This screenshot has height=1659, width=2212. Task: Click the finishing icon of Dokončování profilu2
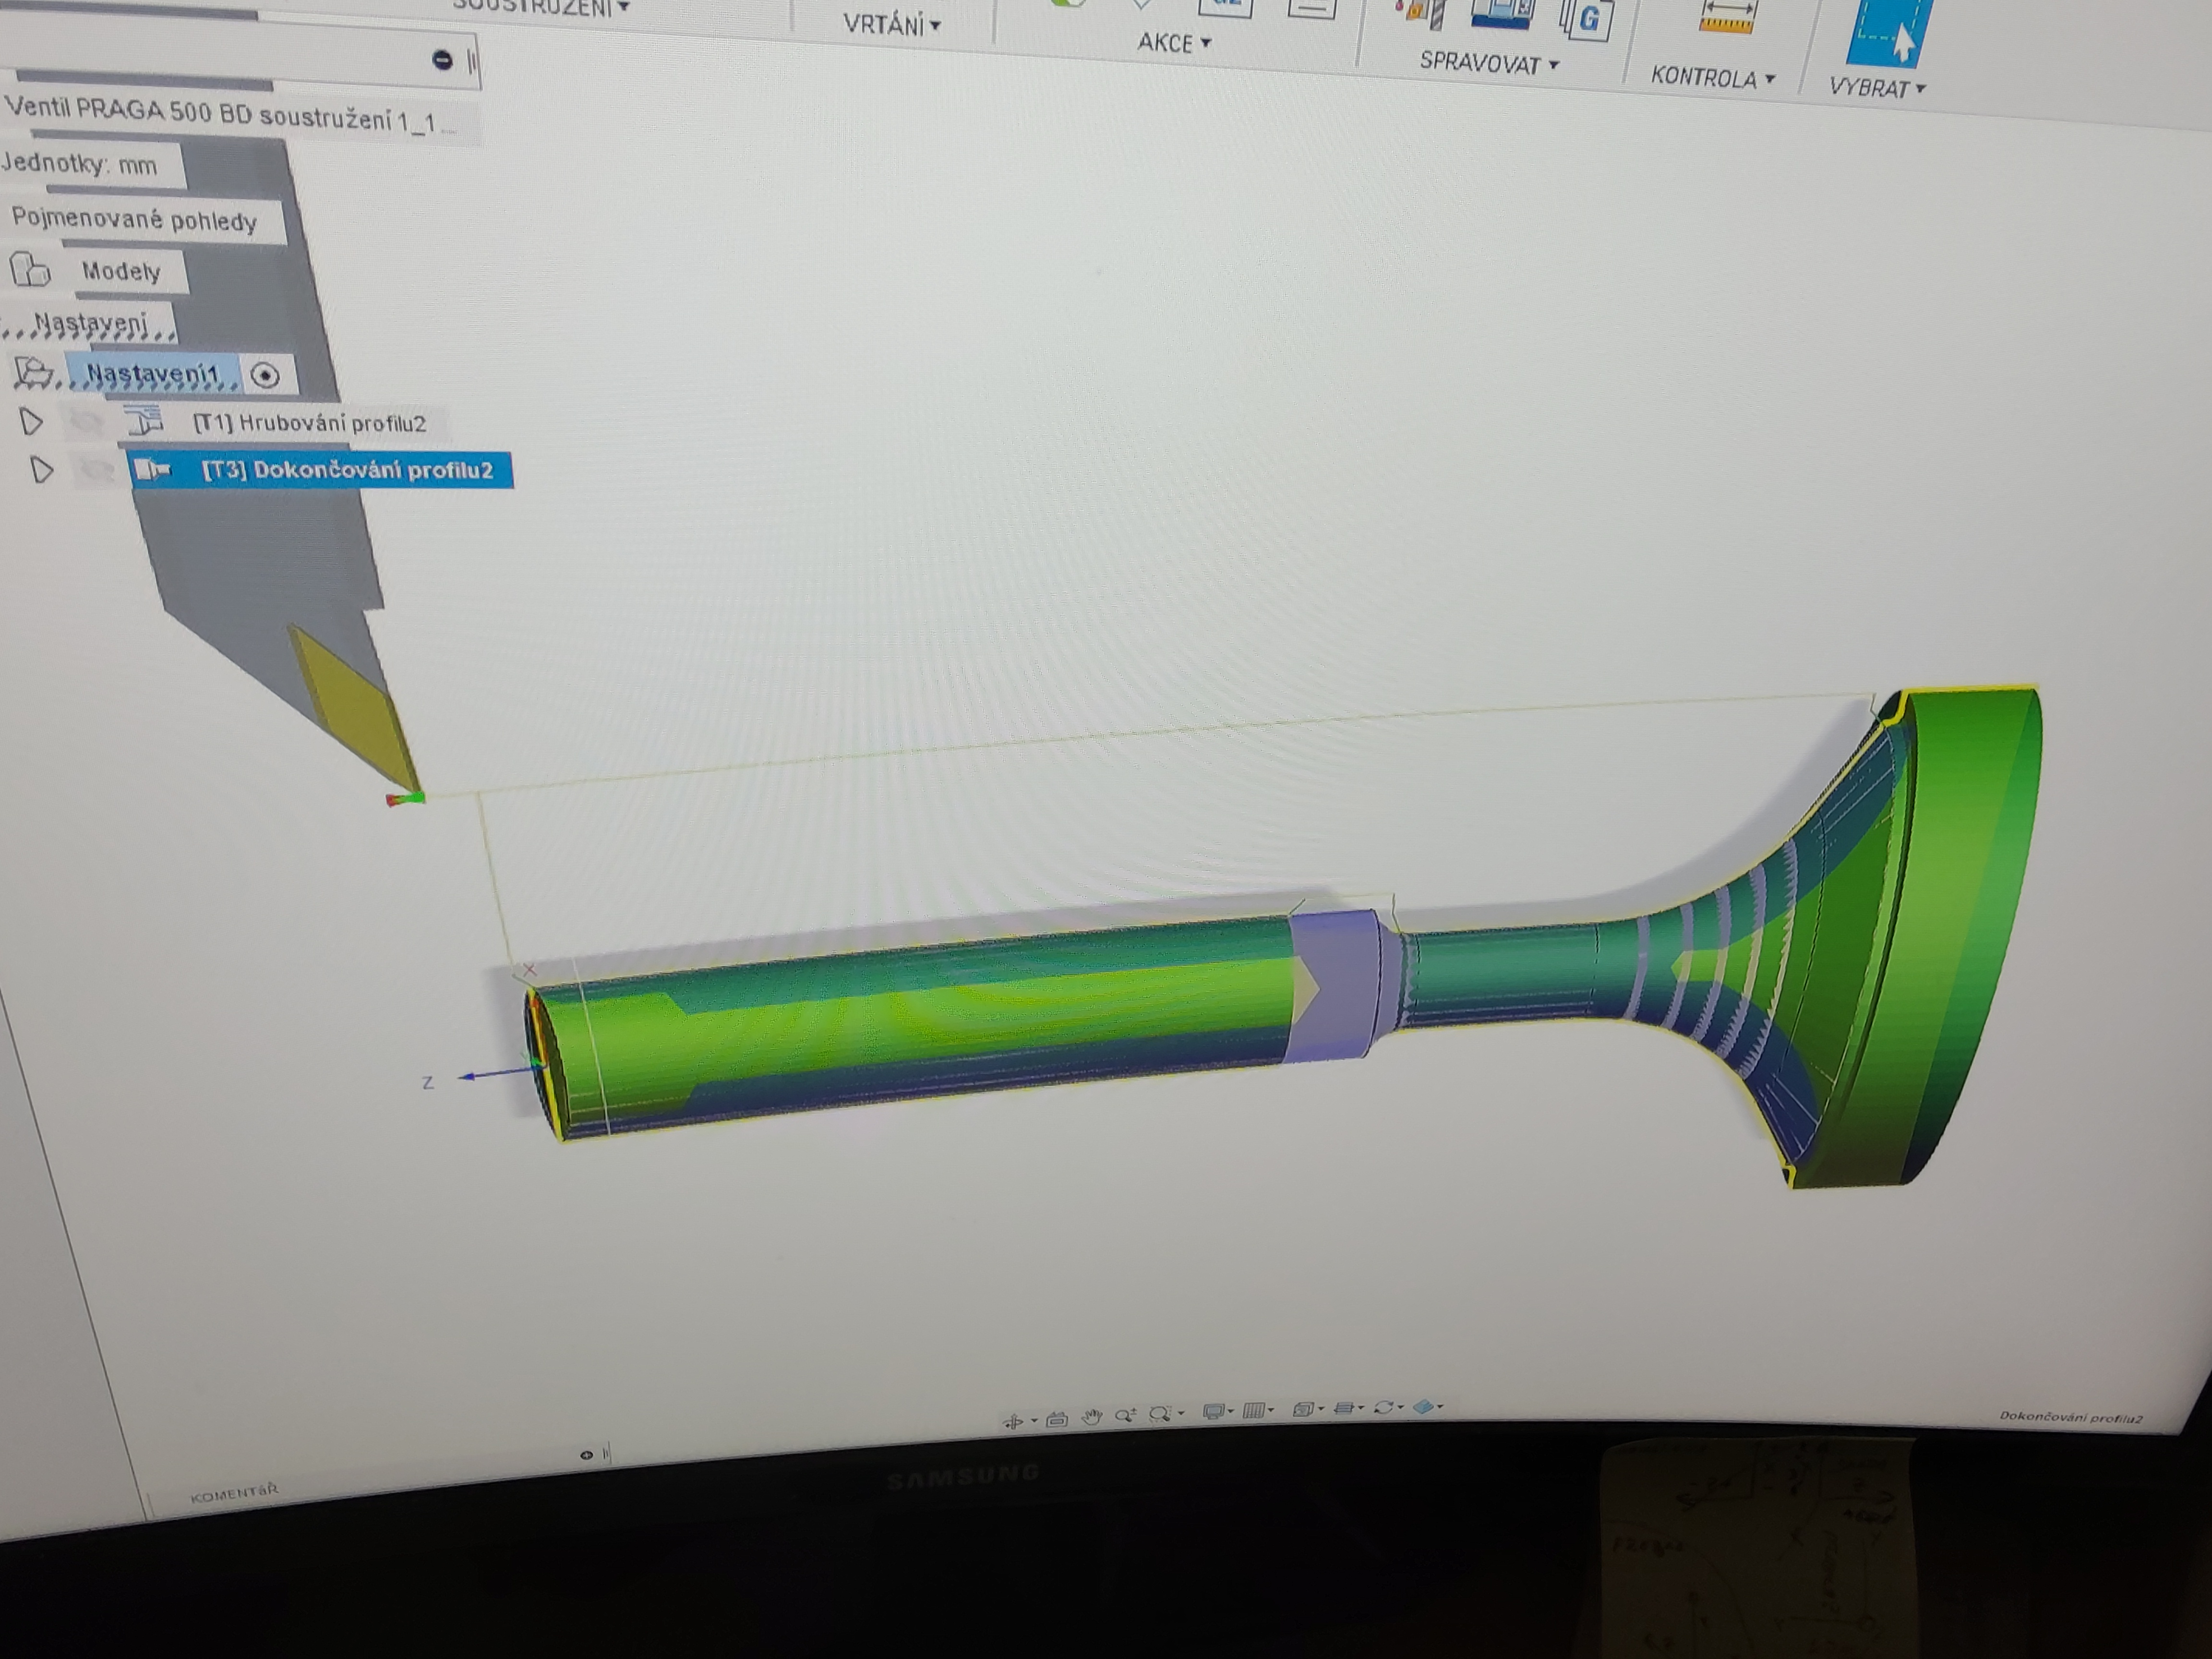pyautogui.click(x=153, y=469)
